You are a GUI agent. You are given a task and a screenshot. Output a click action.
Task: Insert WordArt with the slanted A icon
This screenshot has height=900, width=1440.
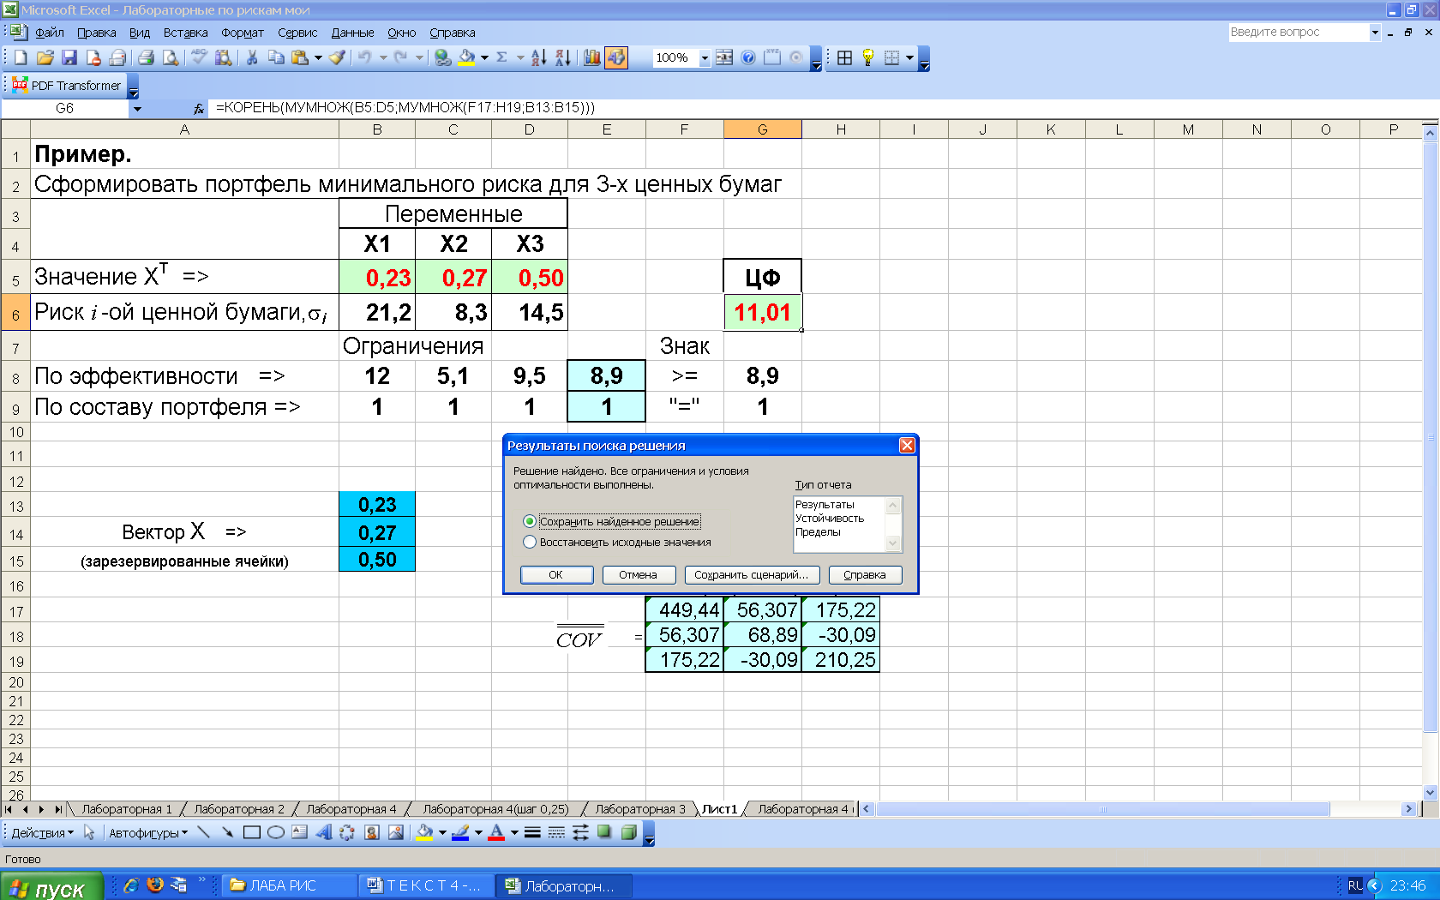[323, 832]
